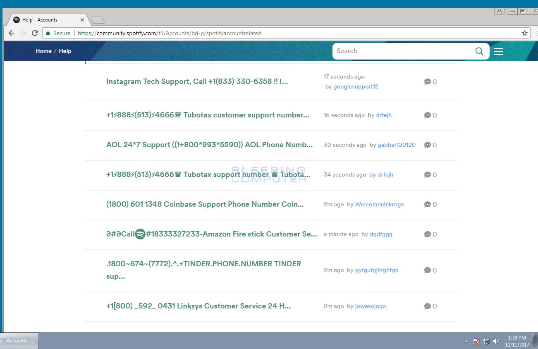Click '17 seconds ago' timestamp text
This screenshot has width=538, height=349.
(x=344, y=76)
